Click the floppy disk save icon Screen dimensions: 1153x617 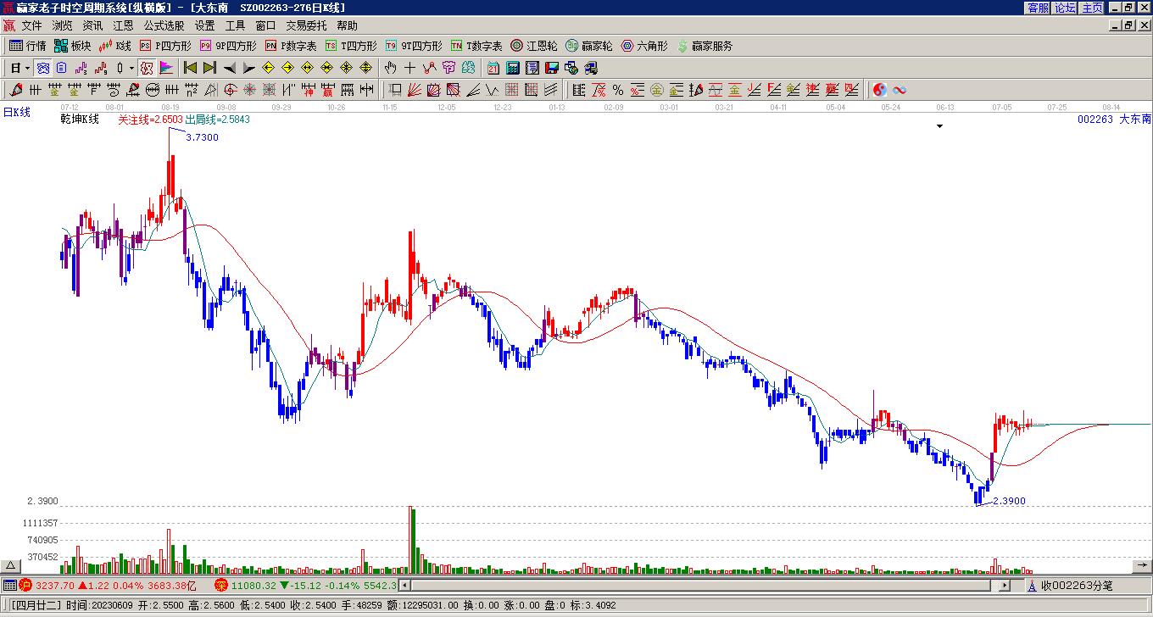click(552, 68)
